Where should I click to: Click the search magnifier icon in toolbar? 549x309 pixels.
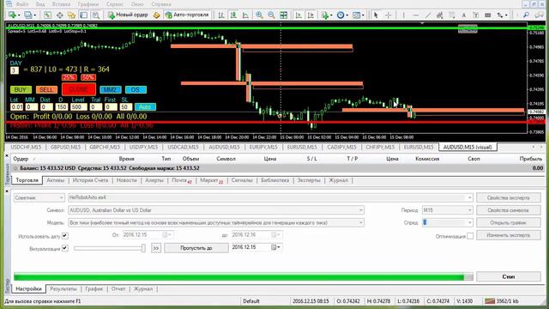(526, 15)
